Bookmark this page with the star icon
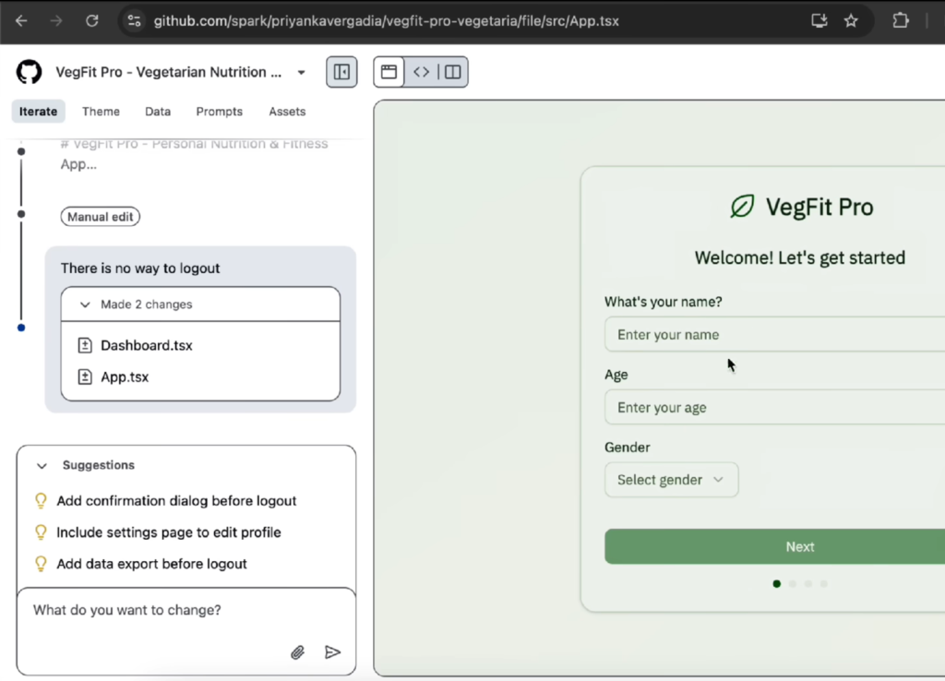The width and height of the screenshot is (945, 681). (x=851, y=20)
